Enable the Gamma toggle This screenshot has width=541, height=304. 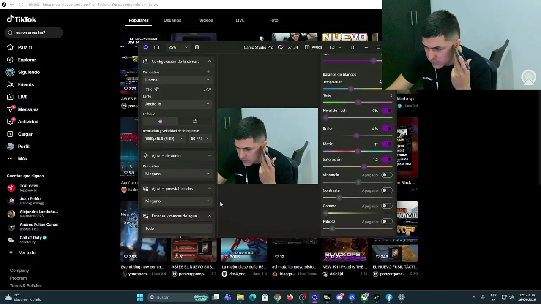387,206
